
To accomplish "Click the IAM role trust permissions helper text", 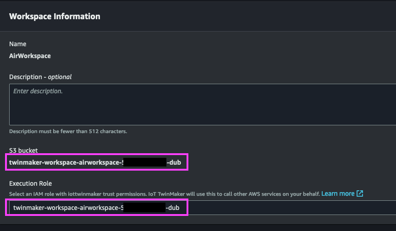I will 165,194.
